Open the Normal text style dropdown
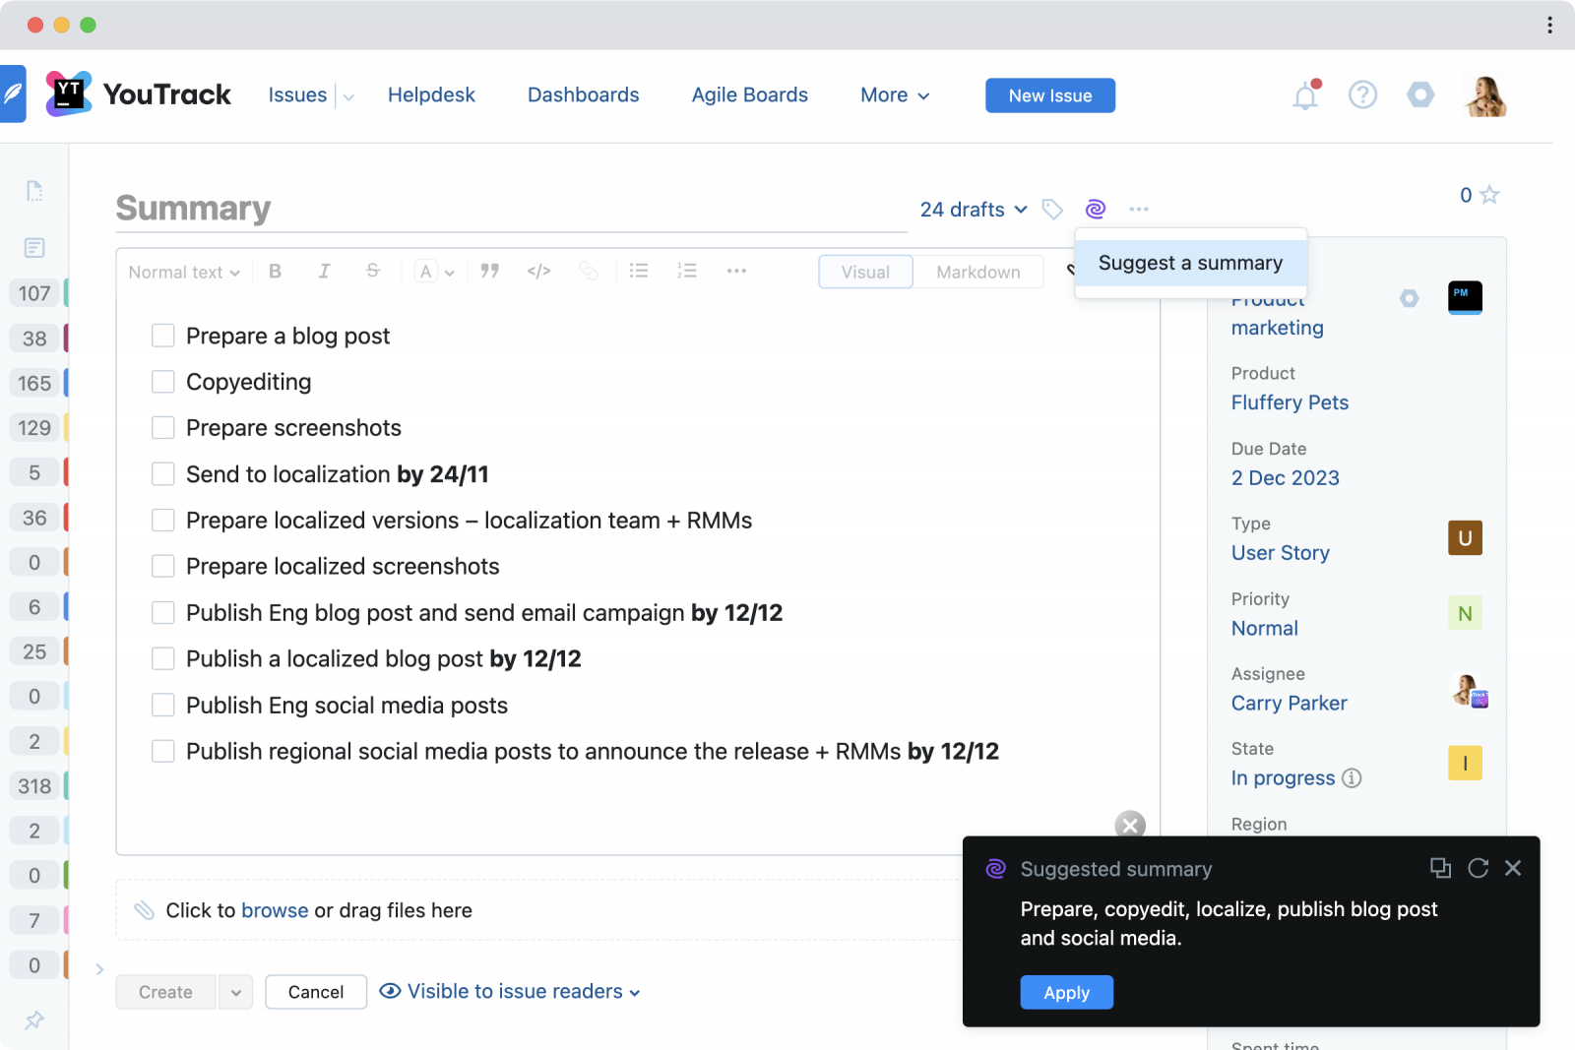 (x=184, y=272)
